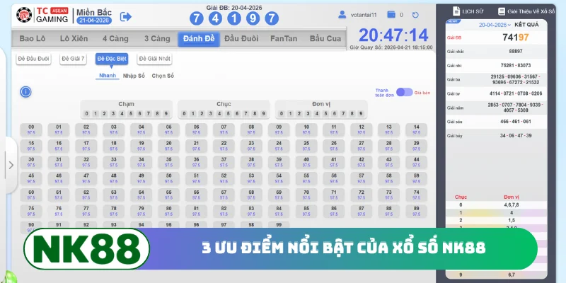Toggle the Thanh toán đơn / Giá bán switch
The height and width of the screenshot is (283, 566).
pyautogui.click(x=404, y=93)
